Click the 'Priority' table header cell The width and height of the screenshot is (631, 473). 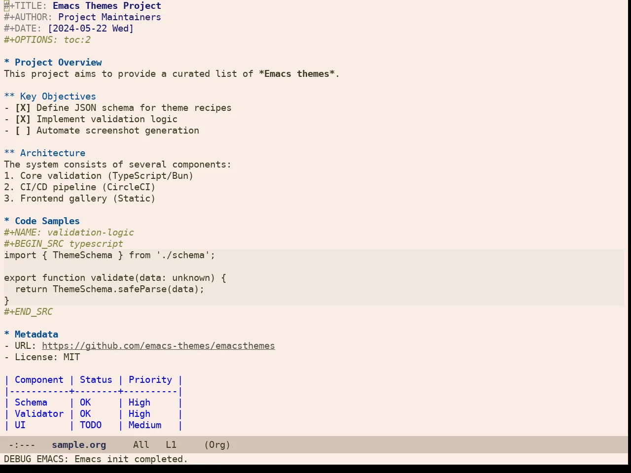[x=150, y=380]
